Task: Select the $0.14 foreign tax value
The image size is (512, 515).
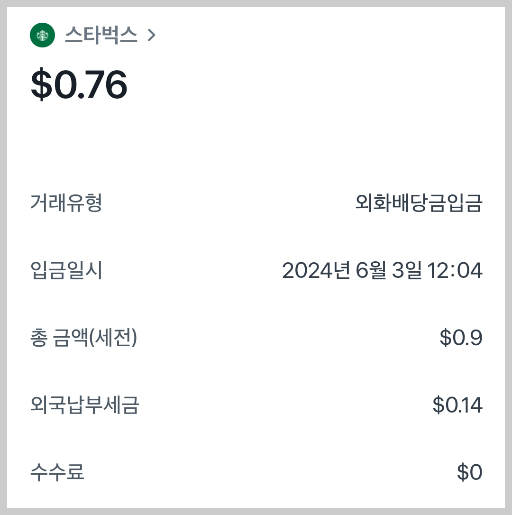Action: coord(457,405)
